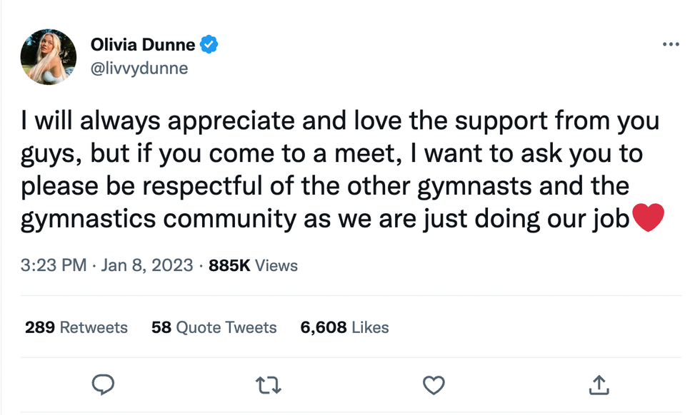Click the retweet arrows icon

click(x=269, y=386)
